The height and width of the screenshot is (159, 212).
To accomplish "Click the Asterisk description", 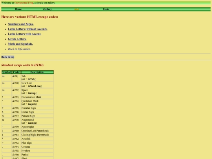I will click(37, 139).
